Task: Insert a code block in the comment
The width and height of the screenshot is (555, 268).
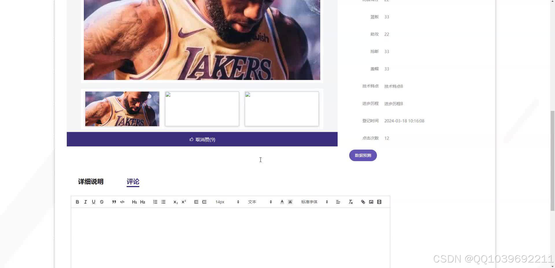Action: pos(122,202)
